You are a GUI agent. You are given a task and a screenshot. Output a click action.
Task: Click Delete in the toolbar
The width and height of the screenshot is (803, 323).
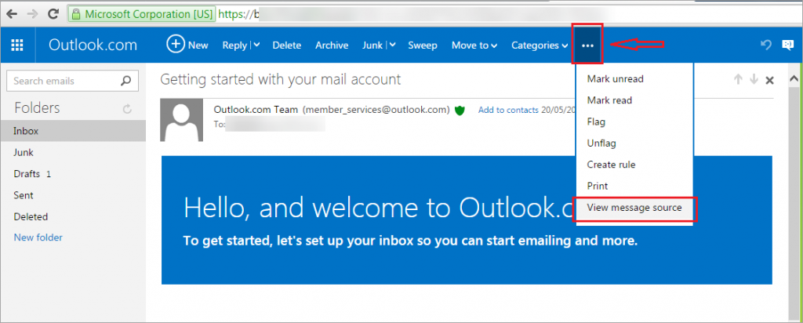287,45
